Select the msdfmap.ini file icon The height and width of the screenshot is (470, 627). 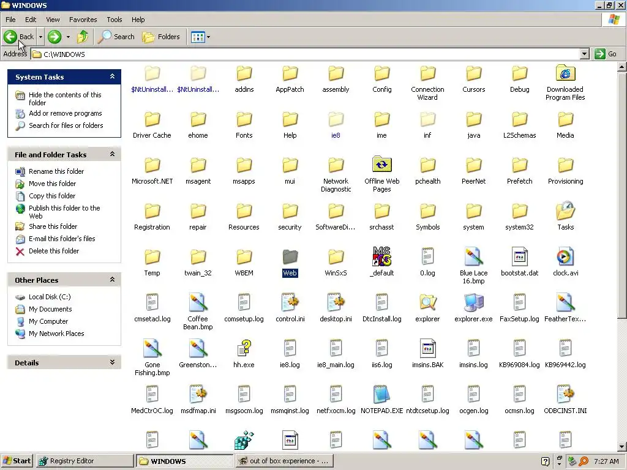click(198, 395)
